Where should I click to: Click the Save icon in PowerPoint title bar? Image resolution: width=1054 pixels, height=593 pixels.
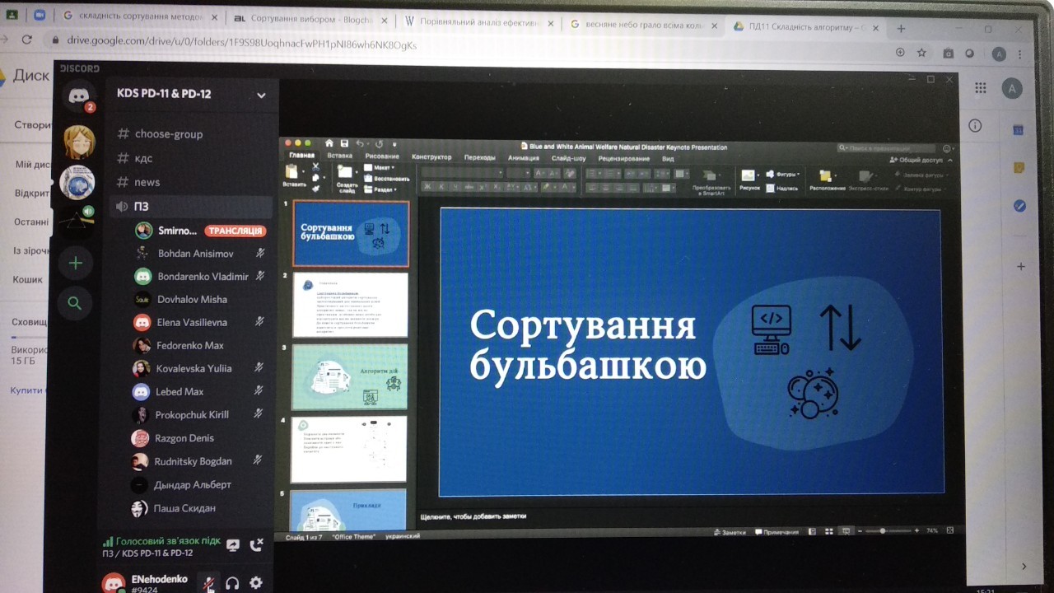coord(344,144)
